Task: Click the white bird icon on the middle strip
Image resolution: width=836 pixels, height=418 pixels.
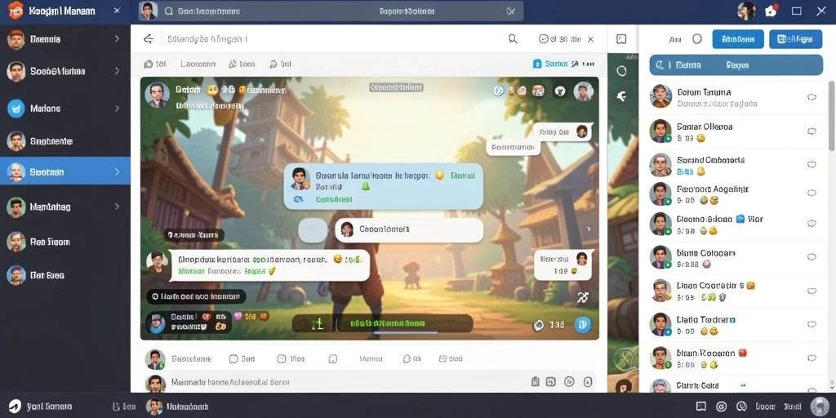Action: tap(621, 96)
